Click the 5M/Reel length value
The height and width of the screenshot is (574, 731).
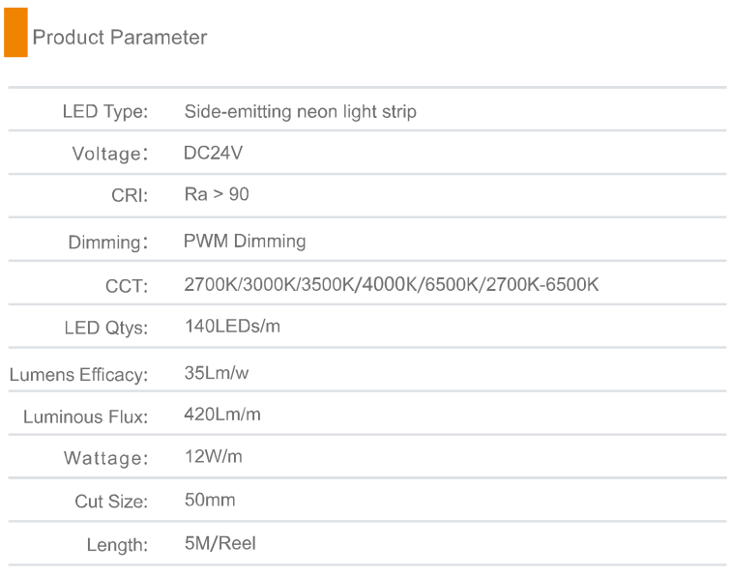pos(220,543)
